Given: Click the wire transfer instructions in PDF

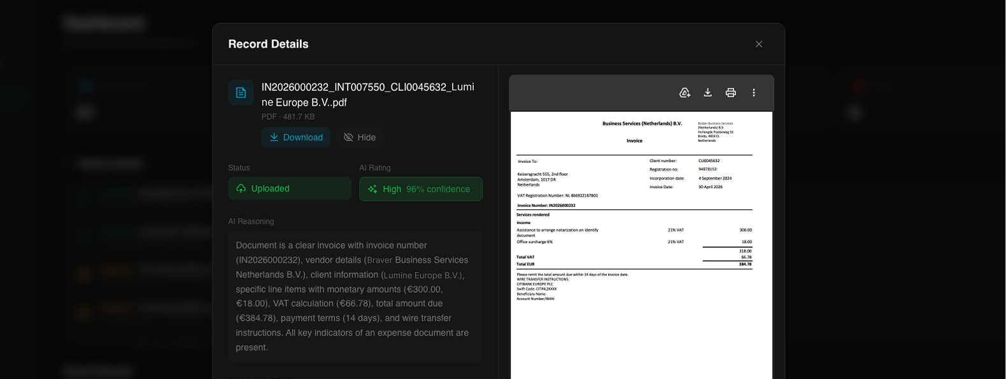Looking at the screenshot, I should click(542, 279).
